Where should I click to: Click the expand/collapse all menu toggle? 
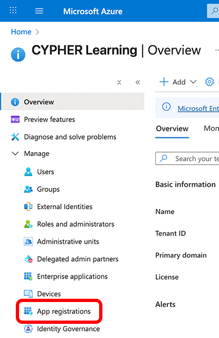point(119,82)
